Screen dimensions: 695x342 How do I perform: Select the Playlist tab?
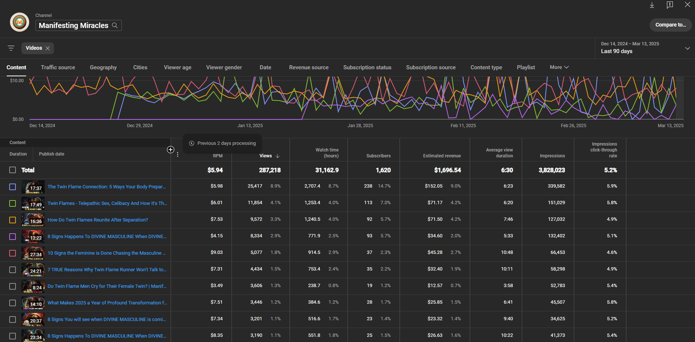pyautogui.click(x=526, y=67)
